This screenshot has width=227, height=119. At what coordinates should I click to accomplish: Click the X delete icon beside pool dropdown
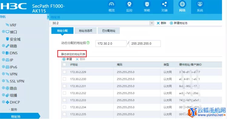click(x=158, y=23)
